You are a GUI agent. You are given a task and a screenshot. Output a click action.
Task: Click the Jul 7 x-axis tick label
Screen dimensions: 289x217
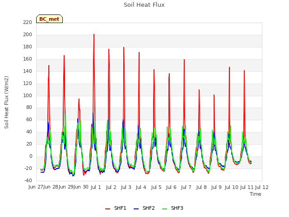click(x=186, y=187)
